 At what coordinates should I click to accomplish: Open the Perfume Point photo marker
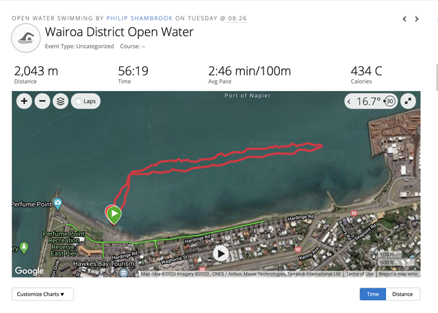[x=57, y=203]
